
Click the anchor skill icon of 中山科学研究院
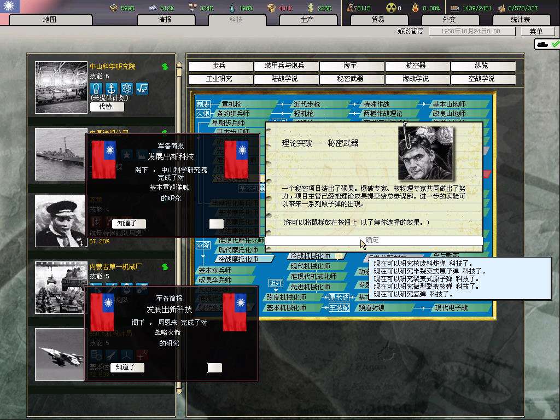112,88
